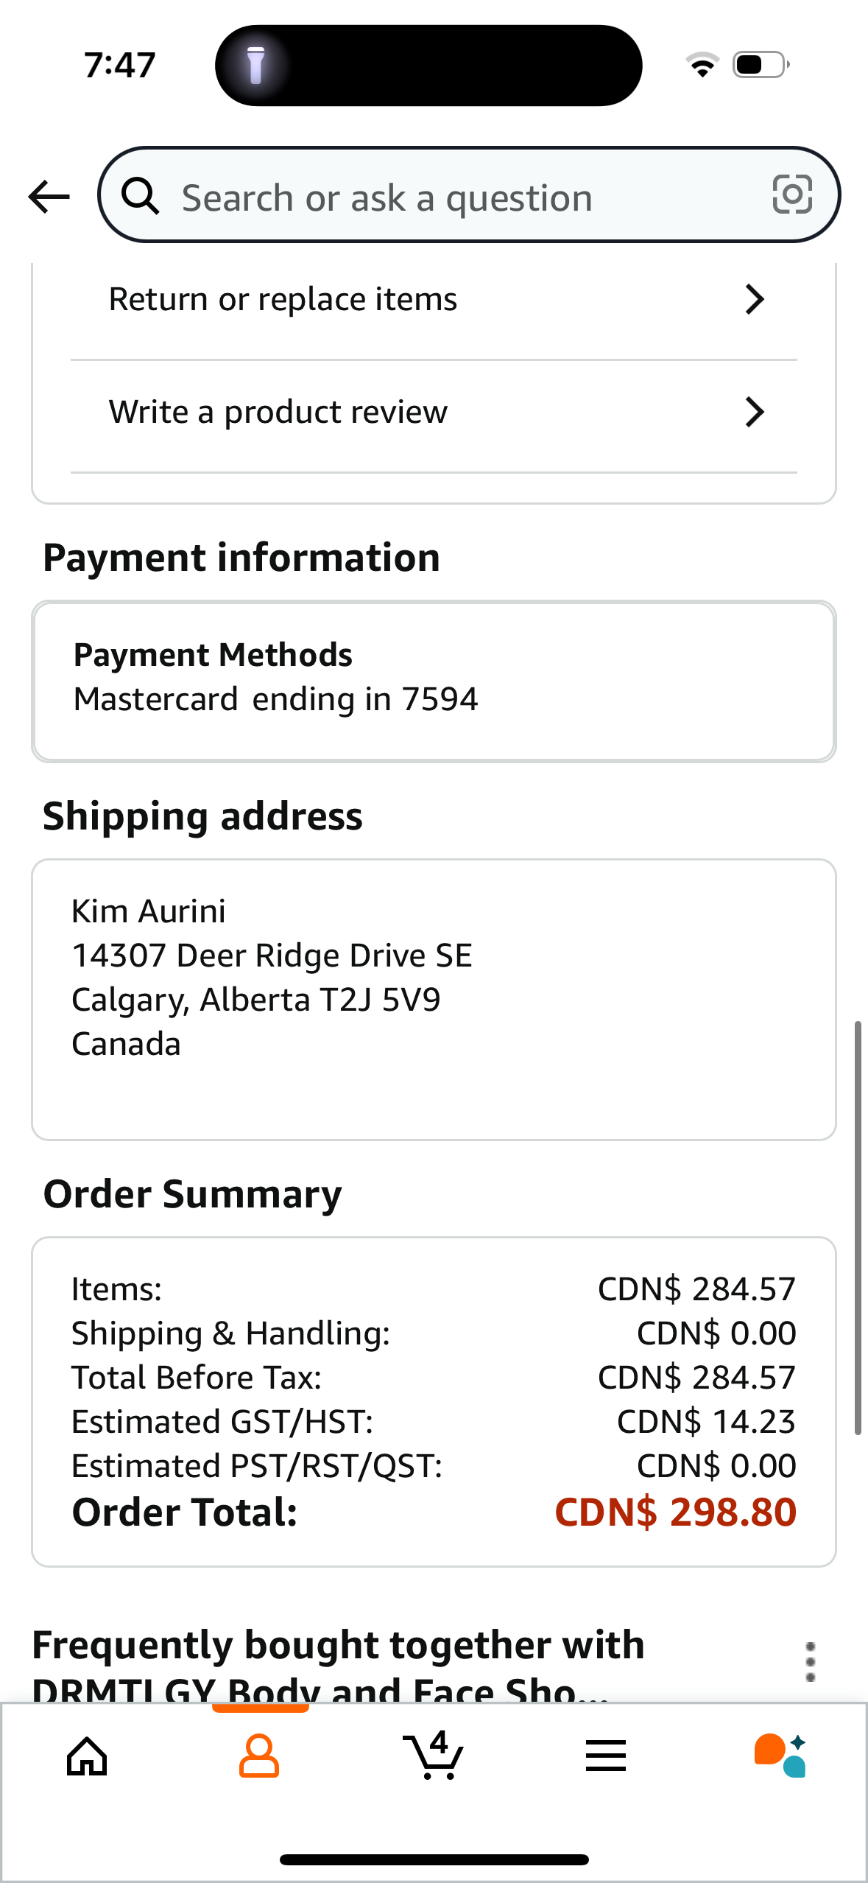The image size is (868, 1883).
Task: Launch the Rufus AI assistant icon
Action: pos(780,1756)
